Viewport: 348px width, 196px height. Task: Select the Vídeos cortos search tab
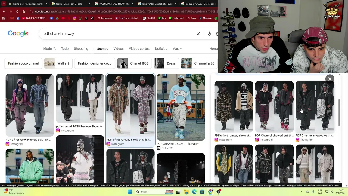coord(139,48)
